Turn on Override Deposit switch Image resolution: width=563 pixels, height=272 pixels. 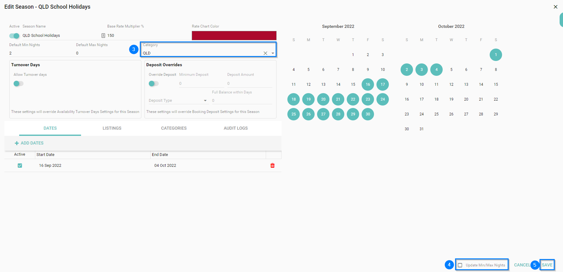(x=153, y=84)
